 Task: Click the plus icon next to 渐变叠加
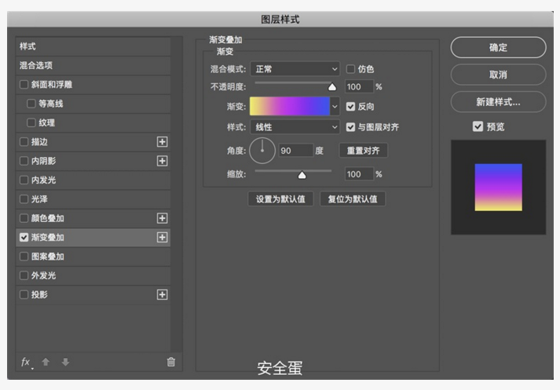(x=162, y=237)
